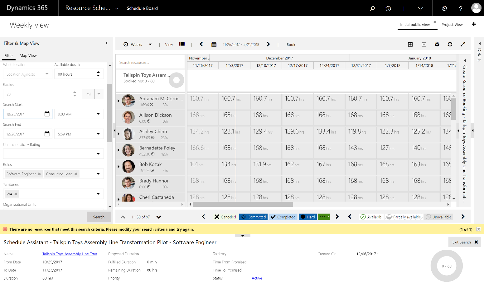Click the Search button in filter panel
The height and width of the screenshot is (288, 484).
[x=99, y=217]
